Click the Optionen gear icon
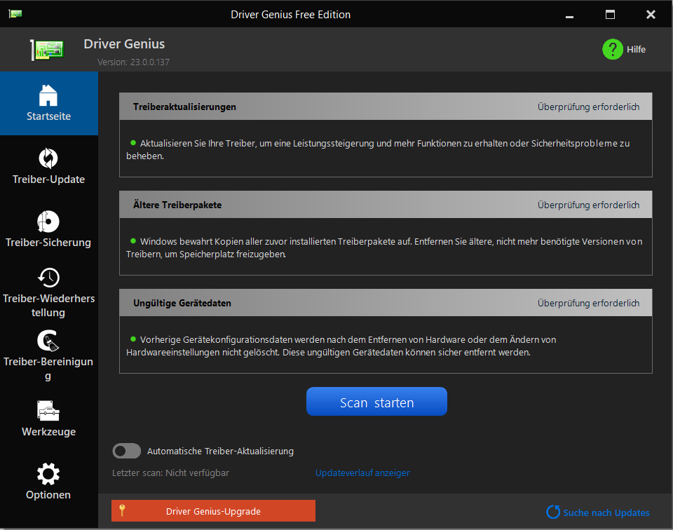 pos(48,474)
